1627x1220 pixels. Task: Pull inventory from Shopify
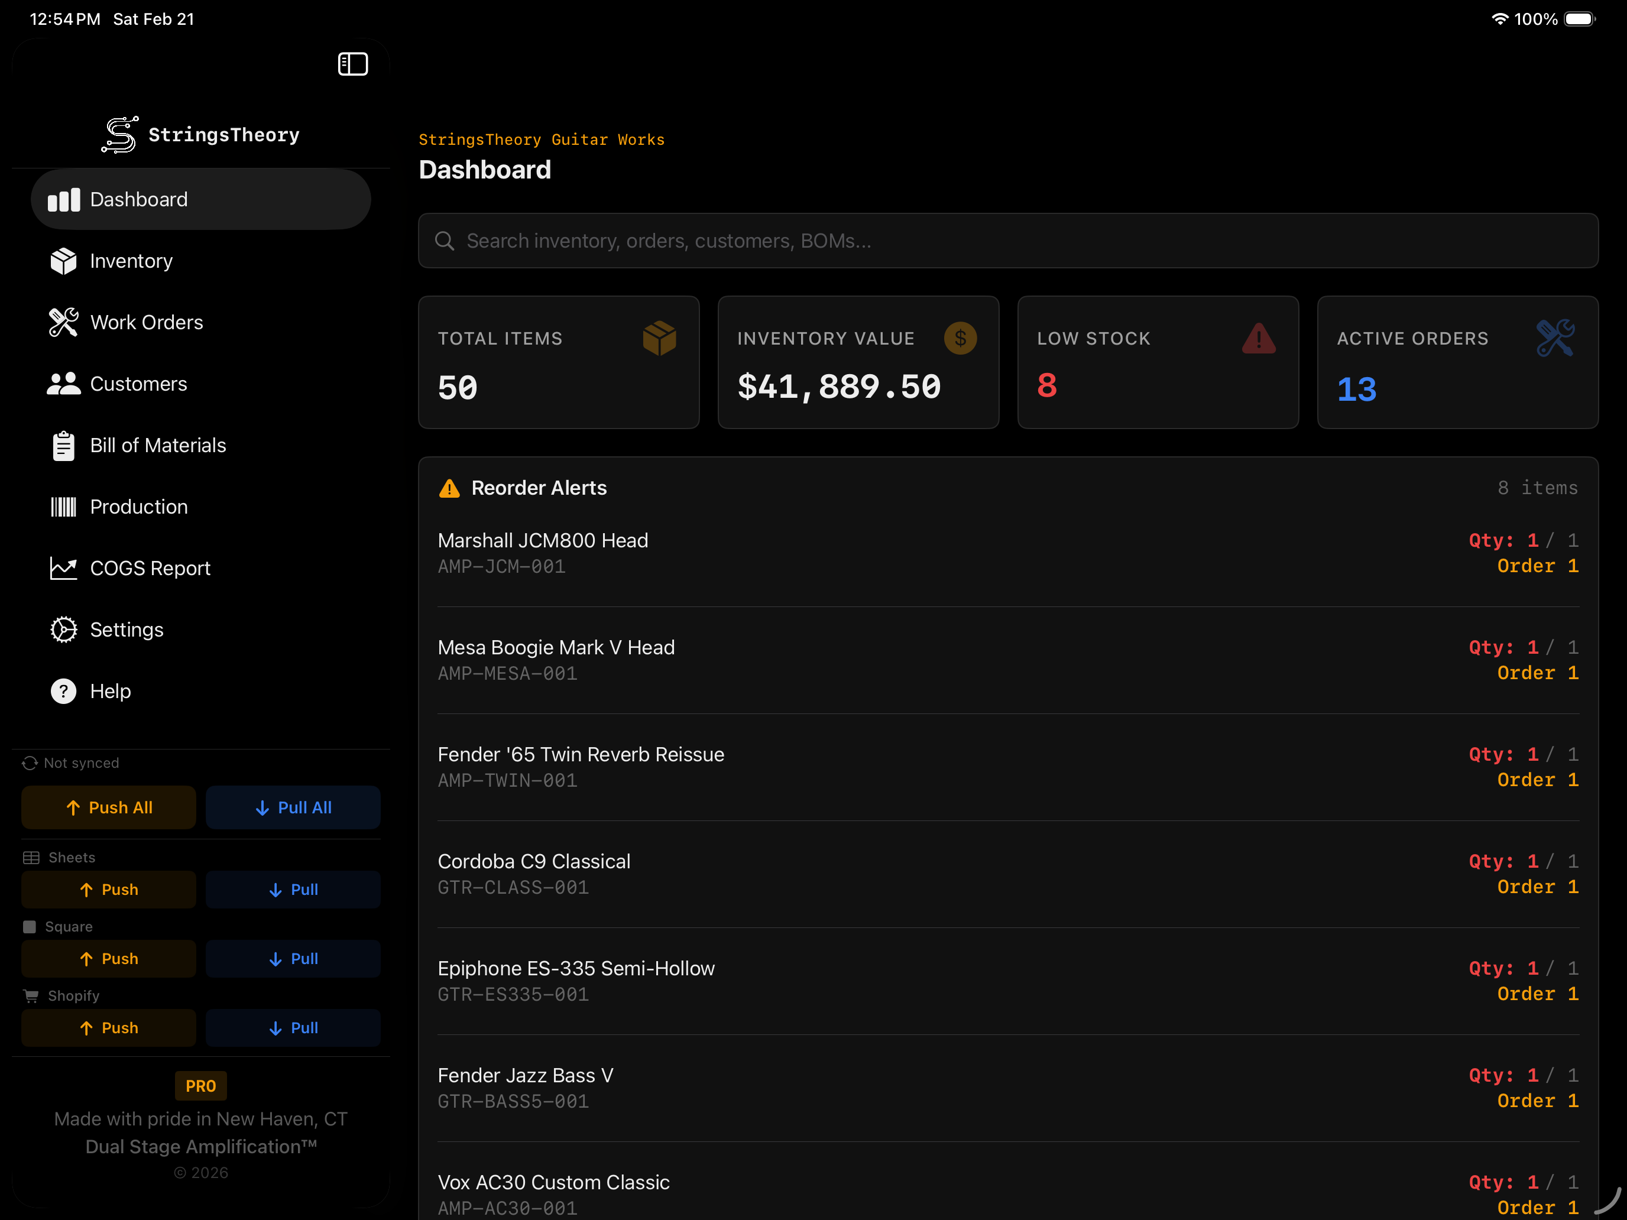pyautogui.click(x=293, y=1027)
